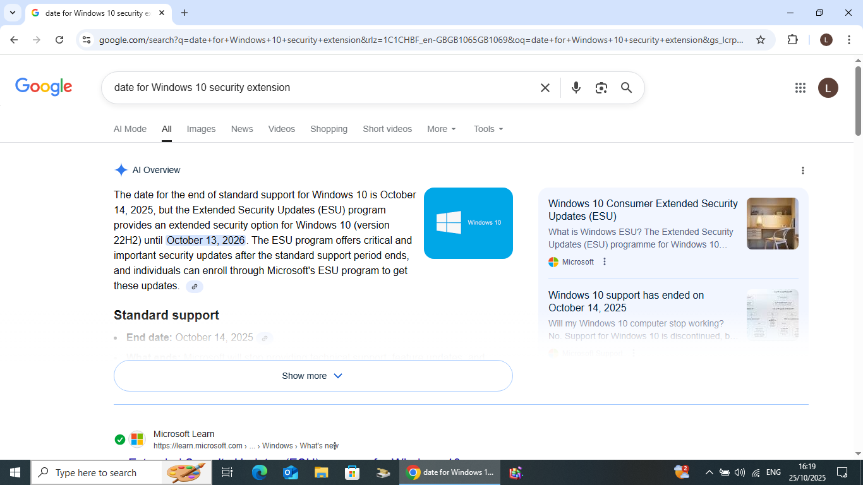The width and height of the screenshot is (863, 485).
Task: Switch to the Images tab
Action: (x=201, y=129)
